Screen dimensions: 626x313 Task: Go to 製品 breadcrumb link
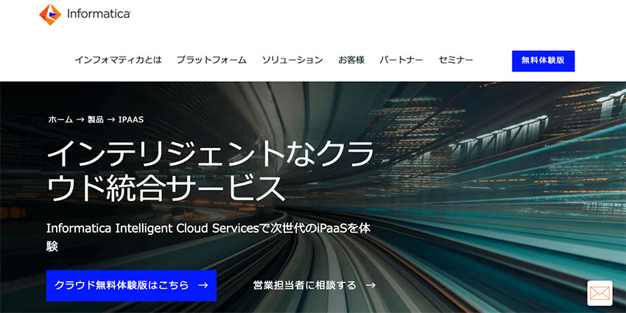(96, 119)
